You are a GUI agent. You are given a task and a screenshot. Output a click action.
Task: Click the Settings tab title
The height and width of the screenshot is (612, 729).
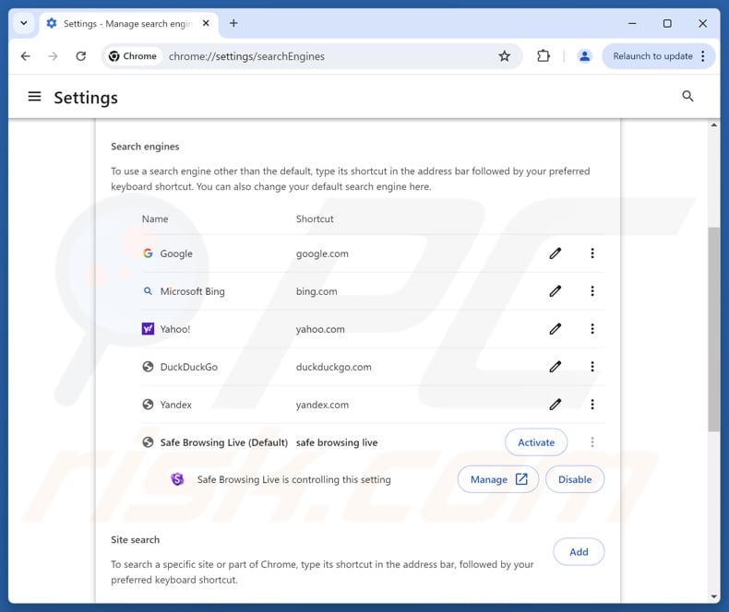[127, 23]
